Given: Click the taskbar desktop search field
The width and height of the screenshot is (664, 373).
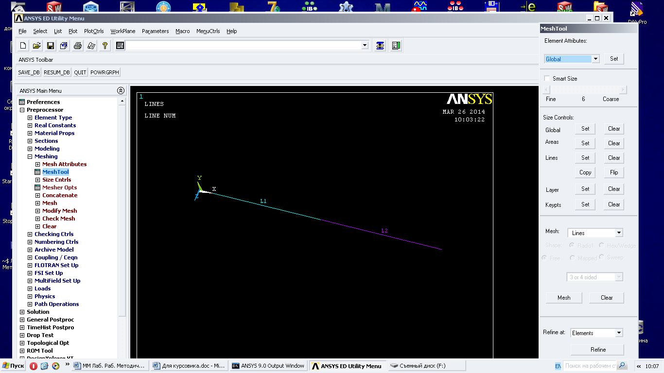Looking at the screenshot, I should click(x=590, y=366).
